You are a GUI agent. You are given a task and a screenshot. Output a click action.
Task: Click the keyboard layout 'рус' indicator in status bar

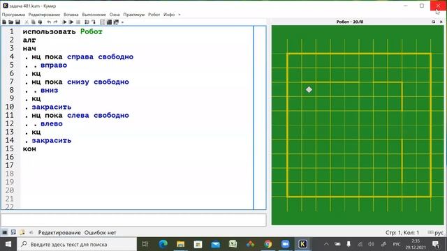pos(436,232)
